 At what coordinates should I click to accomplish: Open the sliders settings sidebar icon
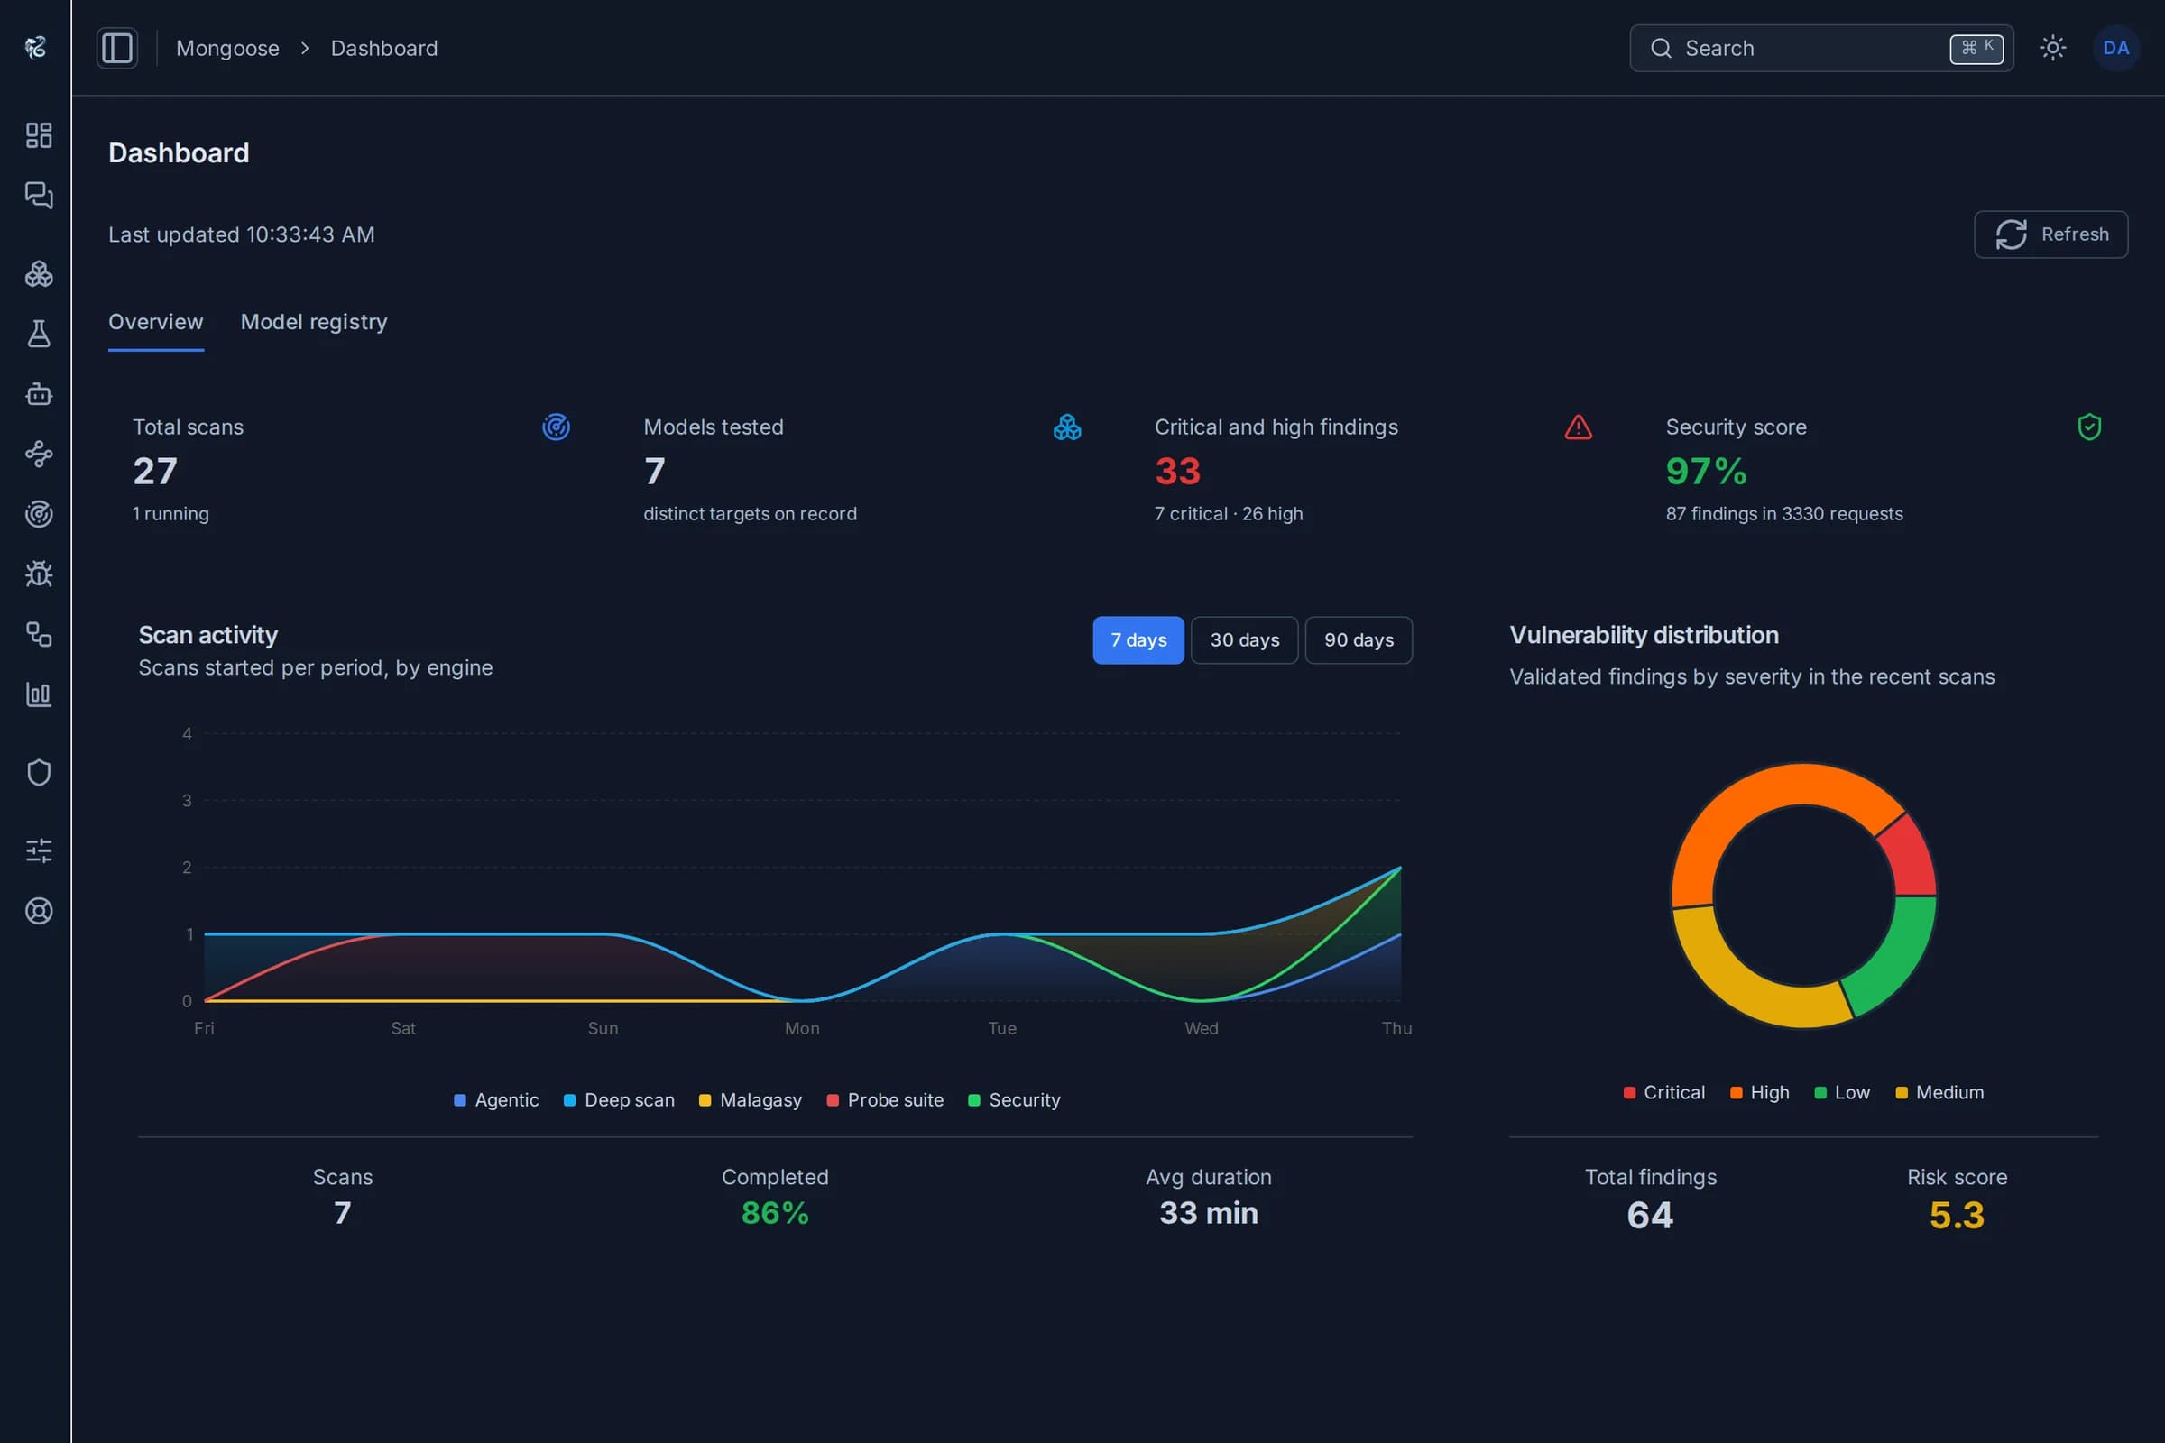[x=39, y=850]
